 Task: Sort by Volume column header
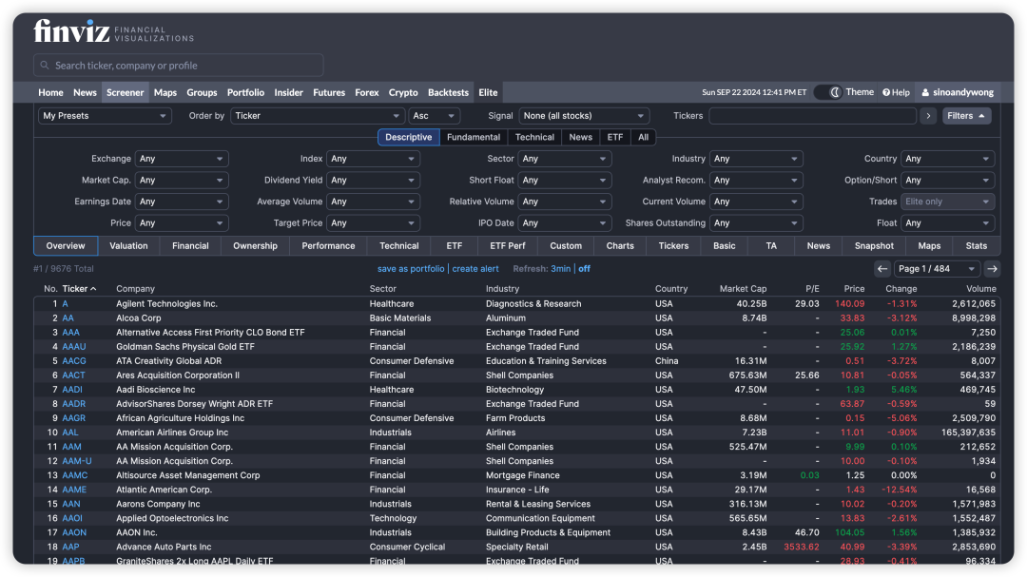tap(980, 289)
